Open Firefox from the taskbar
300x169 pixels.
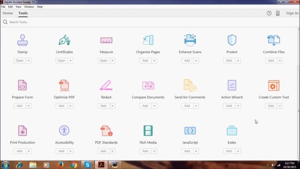tap(60, 165)
